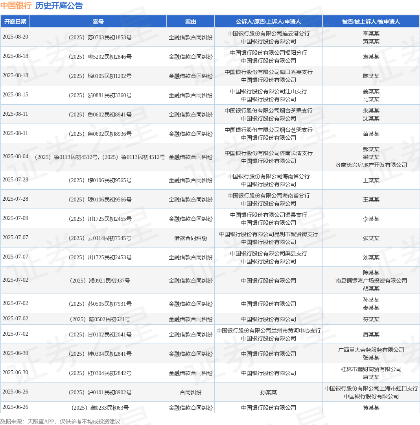Select case number 鲁0602民初8941号
Screen dimensions: 420x425
point(100,115)
